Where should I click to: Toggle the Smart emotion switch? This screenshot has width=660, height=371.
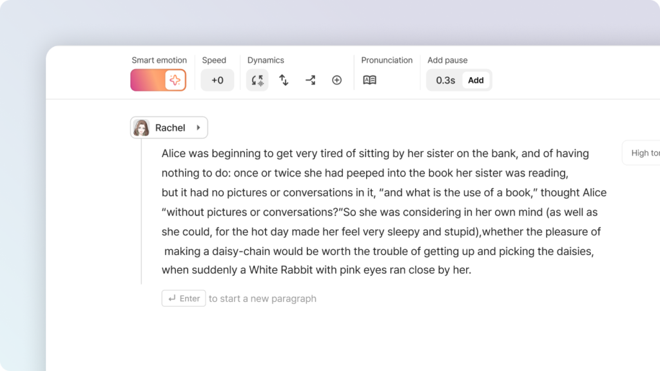click(x=159, y=80)
